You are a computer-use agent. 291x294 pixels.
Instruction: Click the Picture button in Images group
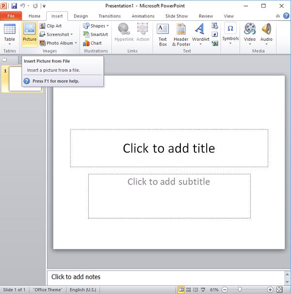click(x=30, y=34)
